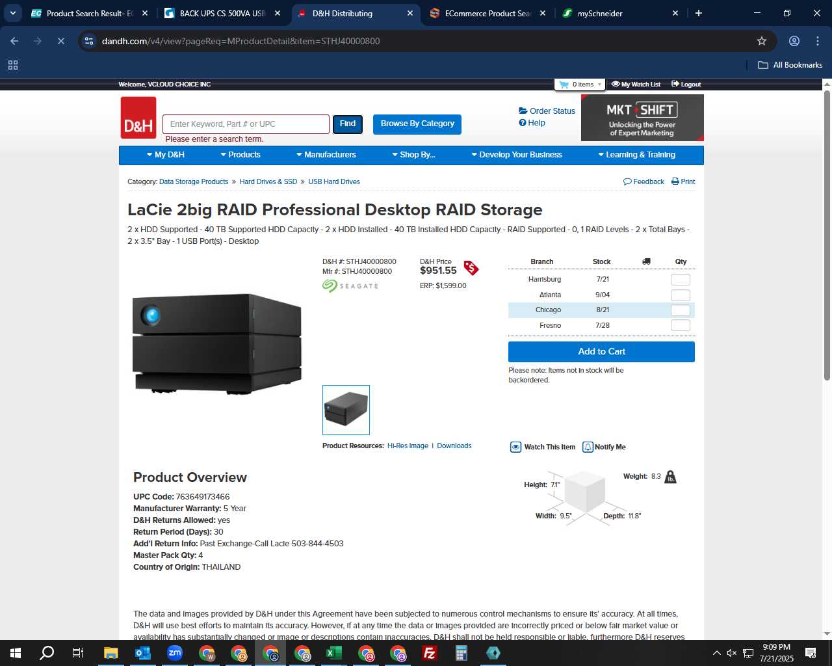832x666 pixels.
Task: Click Add to Cart button
Action: pyautogui.click(x=601, y=351)
